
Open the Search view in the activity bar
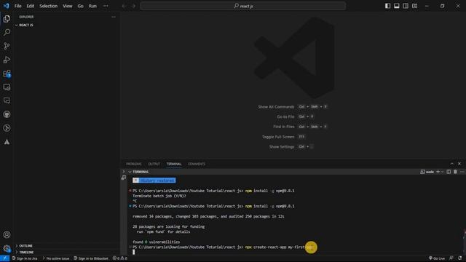point(7,32)
